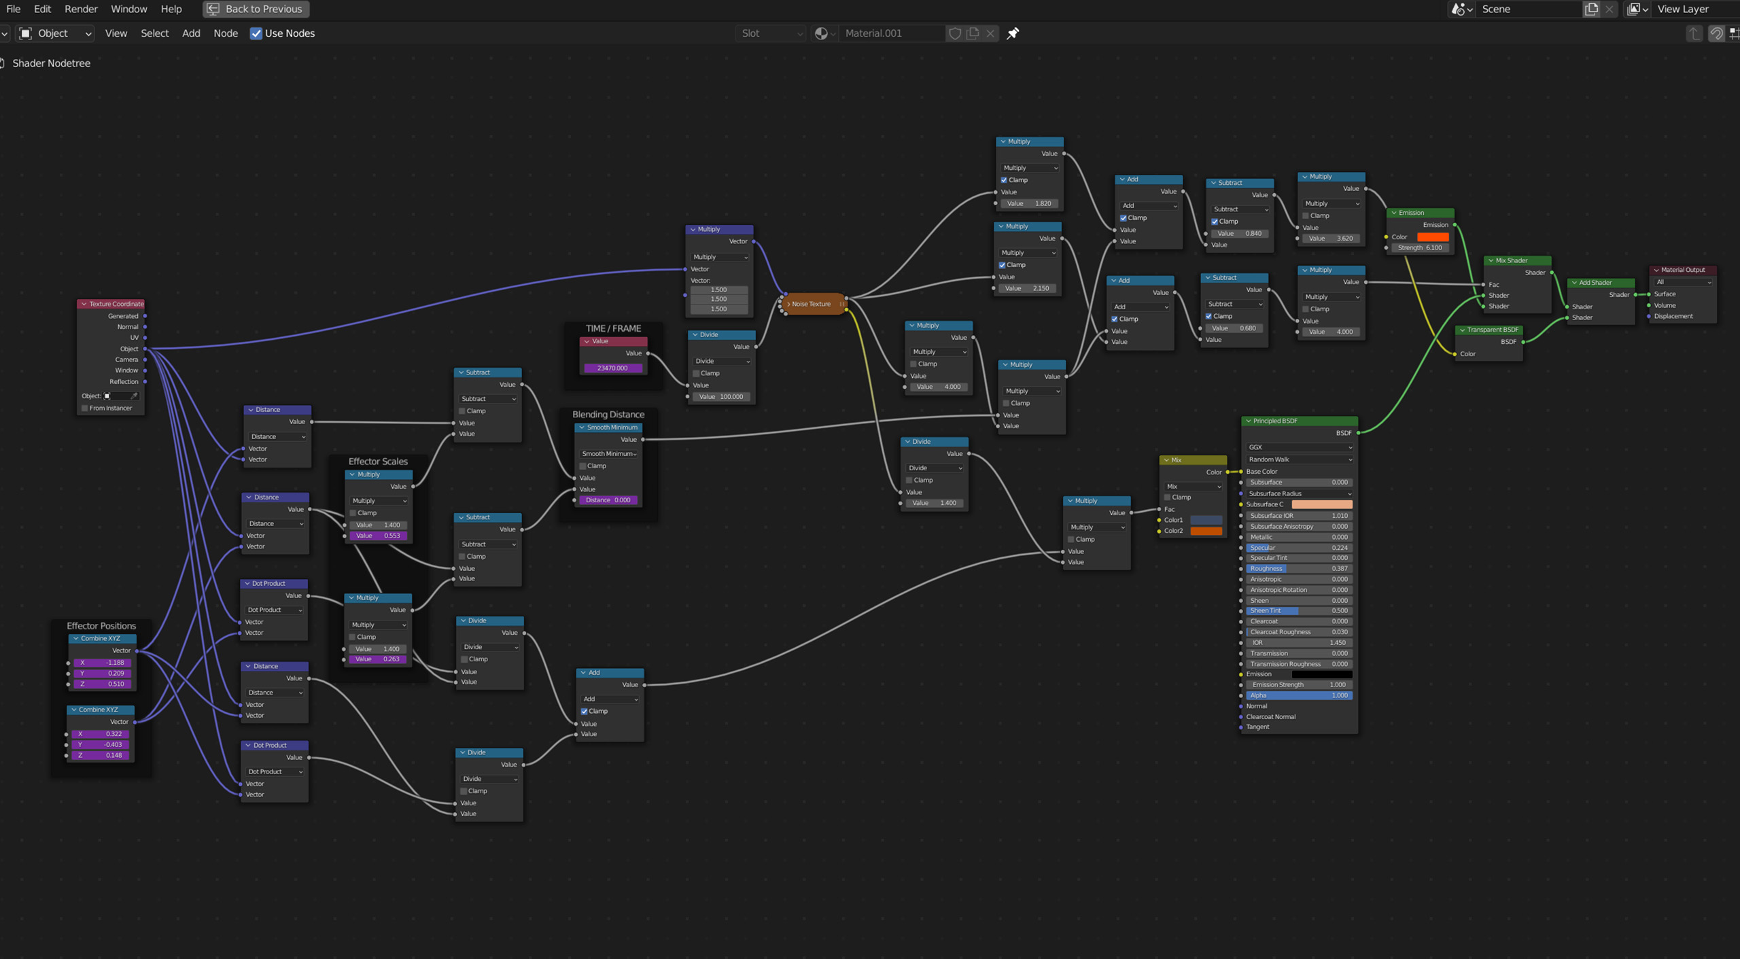Open the Slot dropdown
Image resolution: width=1740 pixels, height=959 pixels.
[x=769, y=33]
